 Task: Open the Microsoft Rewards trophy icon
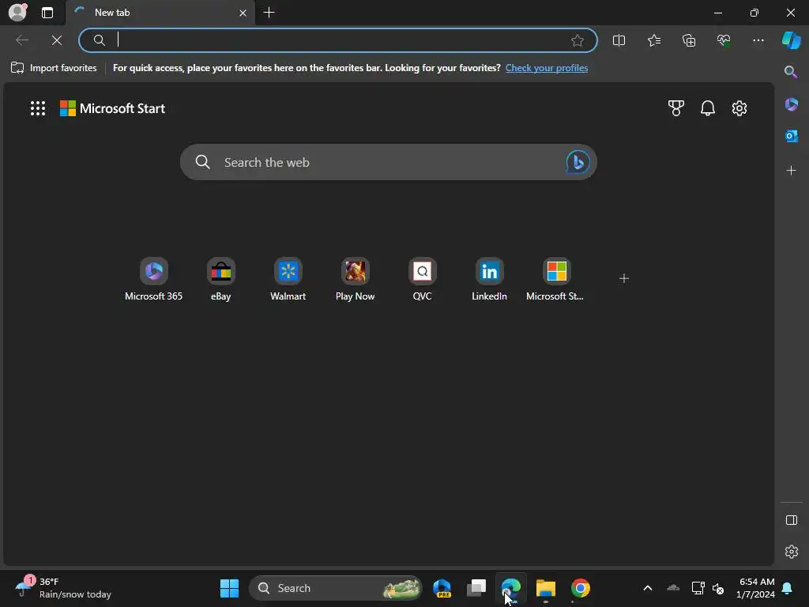click(676, 107)
